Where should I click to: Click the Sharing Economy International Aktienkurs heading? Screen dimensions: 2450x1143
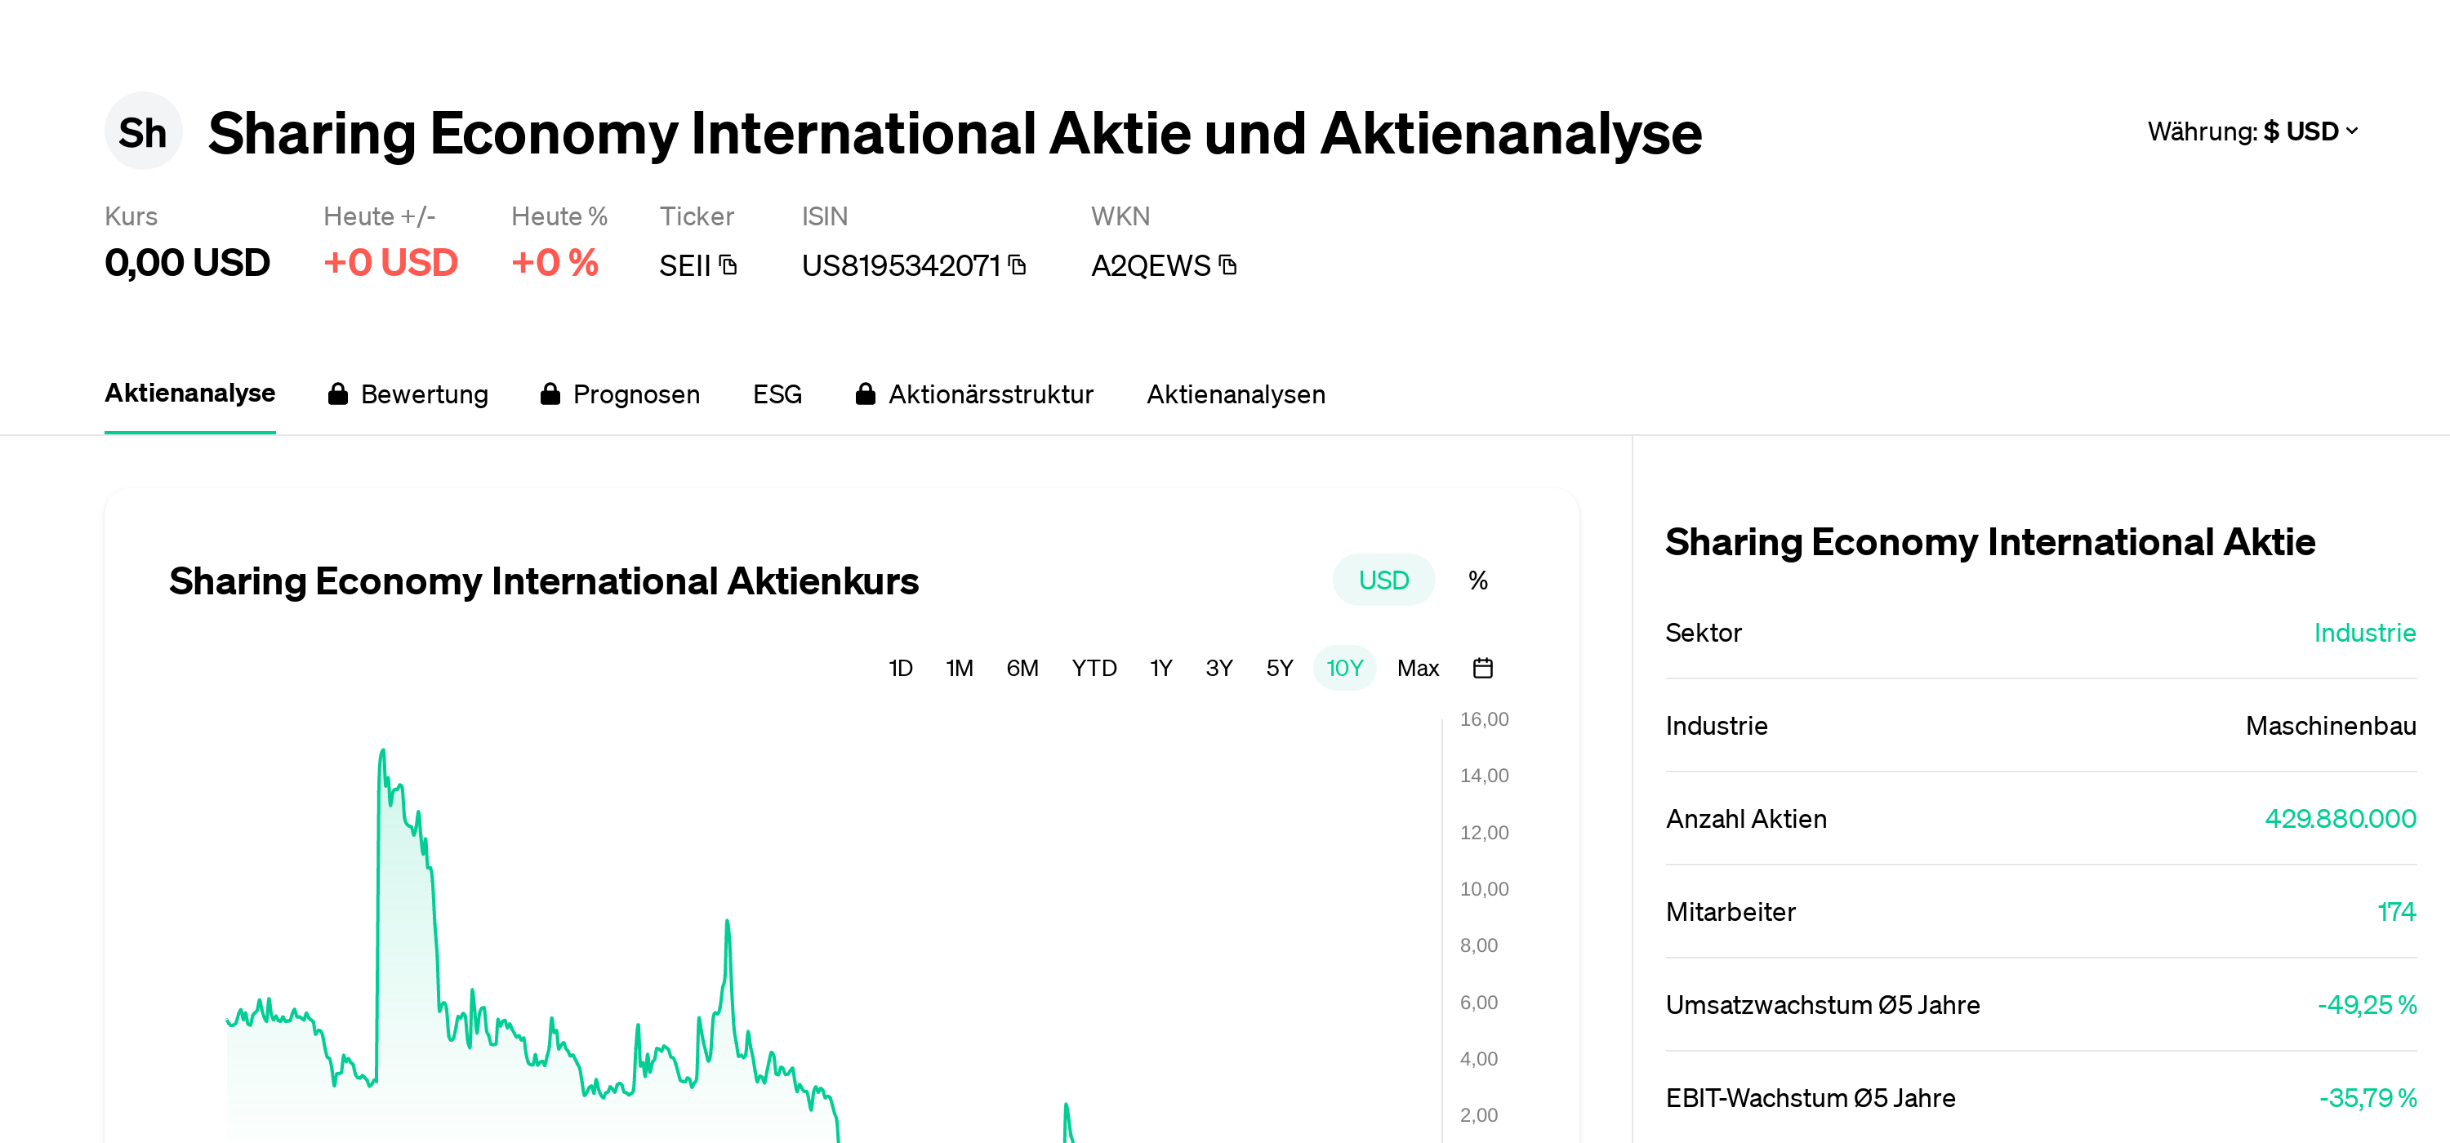(544, 581)
